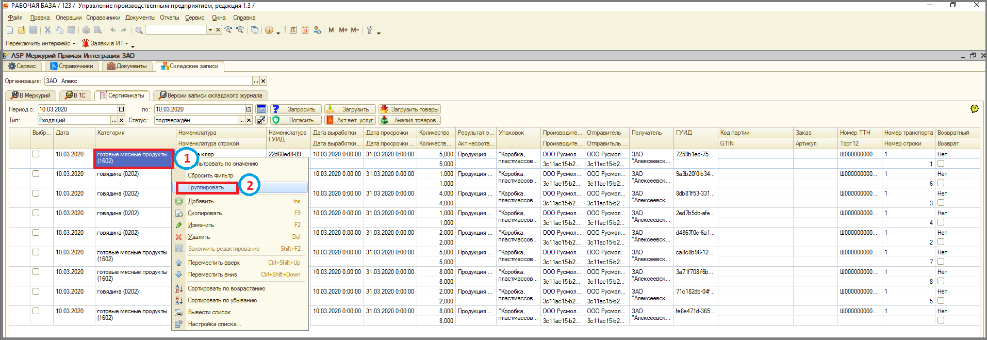Click the yellow Help info icon
This screenshot has width=987, height=340.
(269, 30)
